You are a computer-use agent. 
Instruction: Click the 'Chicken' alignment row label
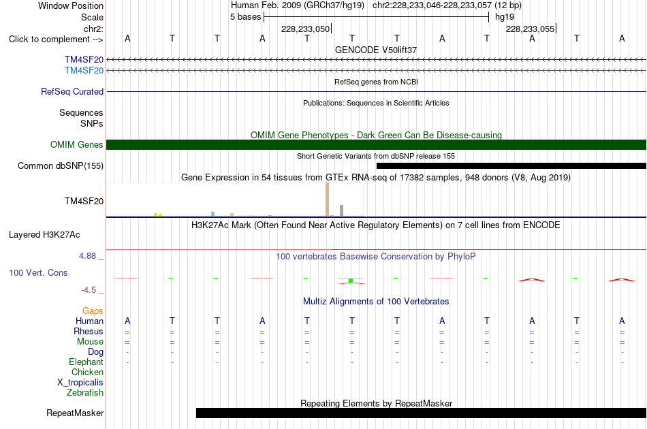(x=87, y=372)
